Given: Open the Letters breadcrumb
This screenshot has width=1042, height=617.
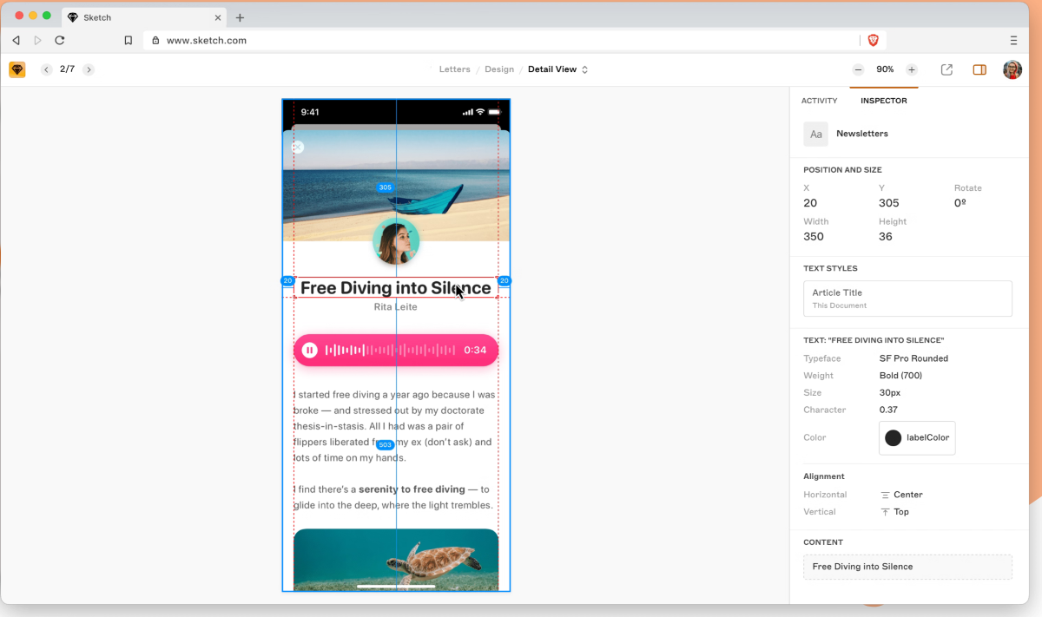Looking at the screenshot, I should tap(455, 69).
